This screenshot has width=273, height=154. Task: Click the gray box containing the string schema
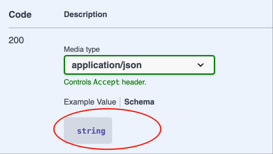pos(88,131)
